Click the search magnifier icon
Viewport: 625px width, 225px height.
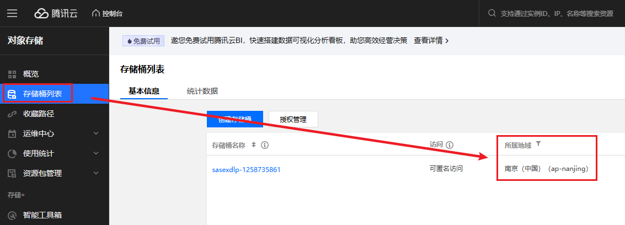[x=492, y=13]
